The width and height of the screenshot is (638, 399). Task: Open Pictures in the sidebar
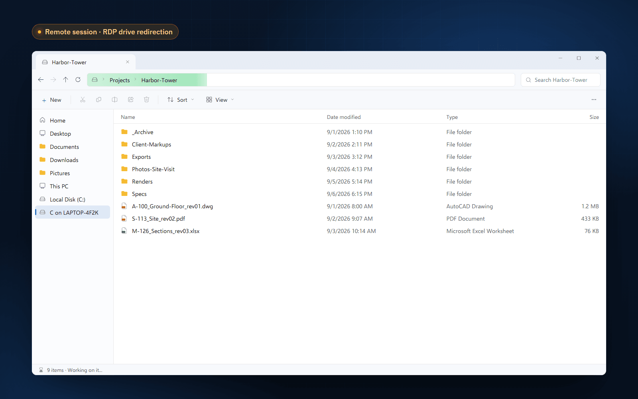[73, 173]
